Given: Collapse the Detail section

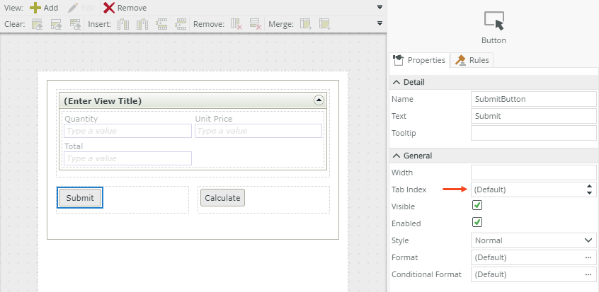Looking at the screenshot, I should [x=397, y=83].
